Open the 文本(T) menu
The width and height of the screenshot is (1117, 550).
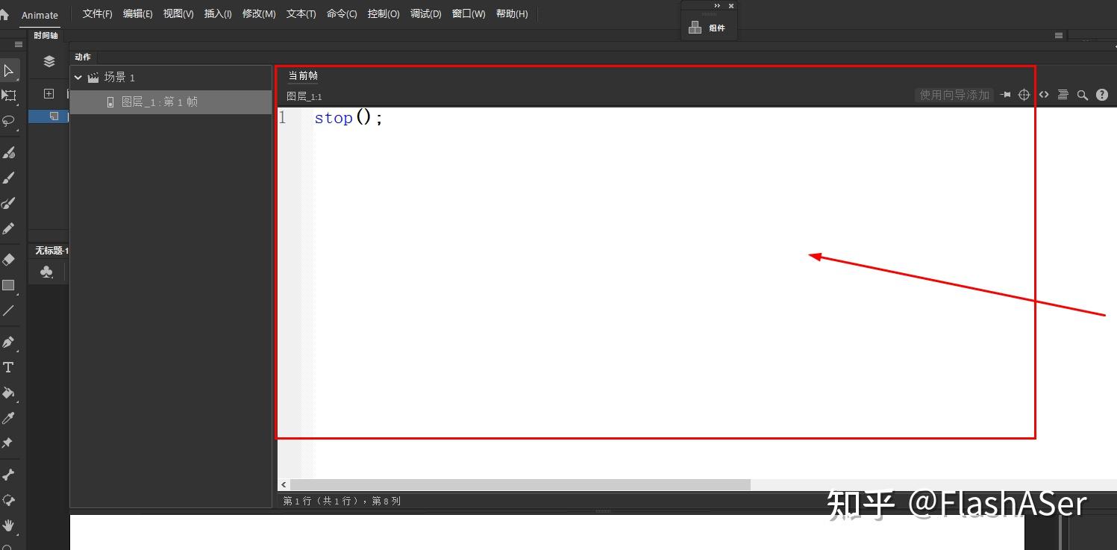click(x=301, y=14)
